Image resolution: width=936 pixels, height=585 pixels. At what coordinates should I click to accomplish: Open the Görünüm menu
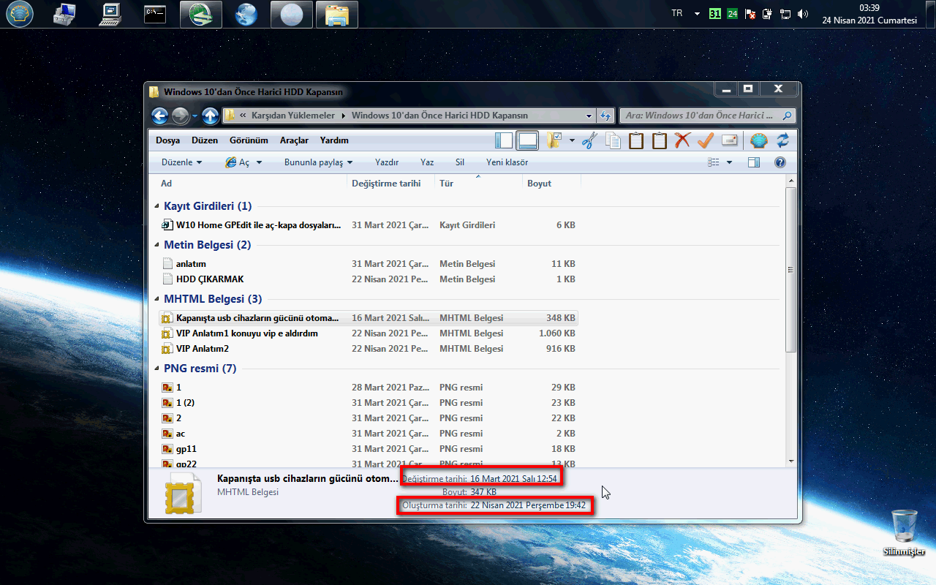pos(249,140)
